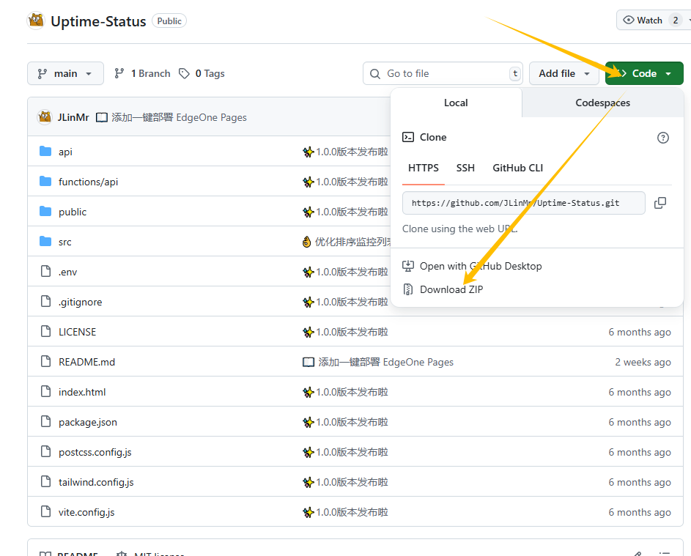
Task: Click the Public visibility badge
Action: tap(169, 21)
